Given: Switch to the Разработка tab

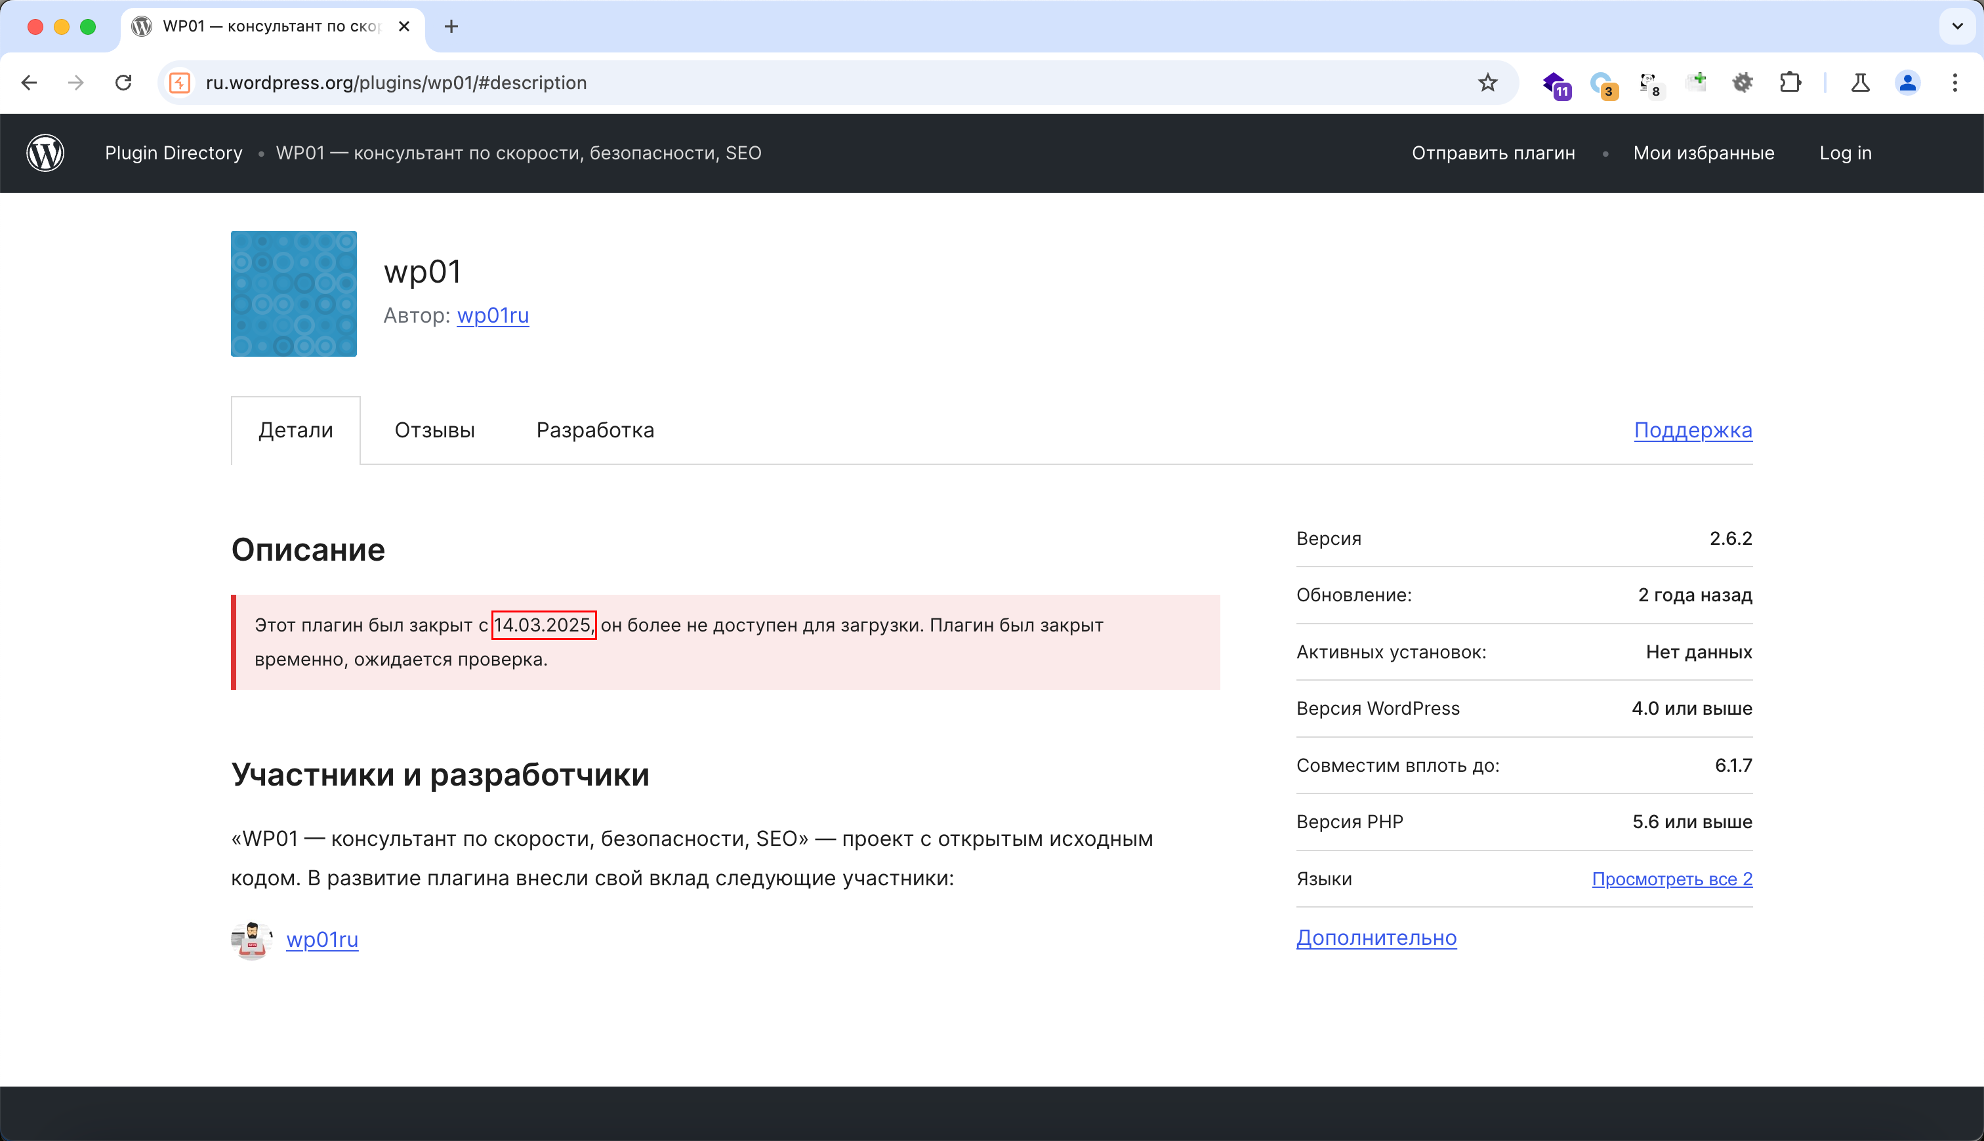Looking at the screenshot, I should tap(595, 430).
